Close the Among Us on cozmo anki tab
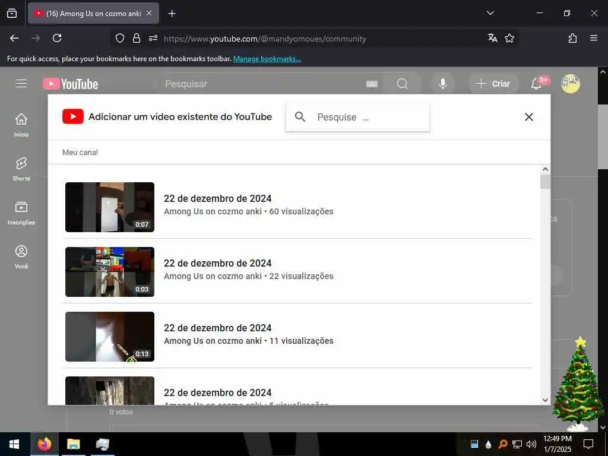Viewport: 608px width, 456px height. point(149,13)
